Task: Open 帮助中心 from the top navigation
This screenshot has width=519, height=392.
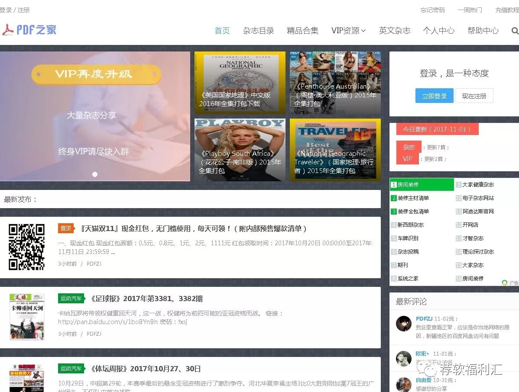Action: coord(483,31)
